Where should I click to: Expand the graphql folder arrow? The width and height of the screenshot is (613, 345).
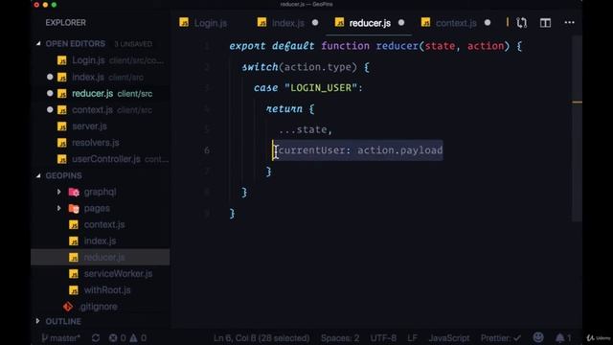coord(59,192)
